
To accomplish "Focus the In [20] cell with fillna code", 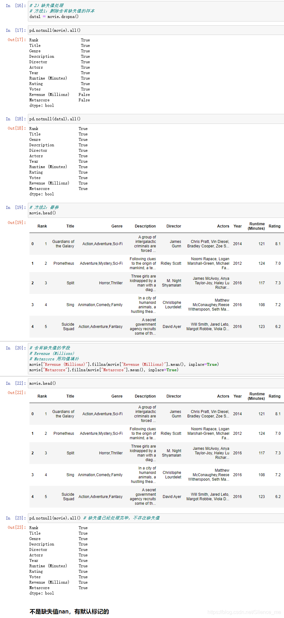I will (x=156, y=359).
